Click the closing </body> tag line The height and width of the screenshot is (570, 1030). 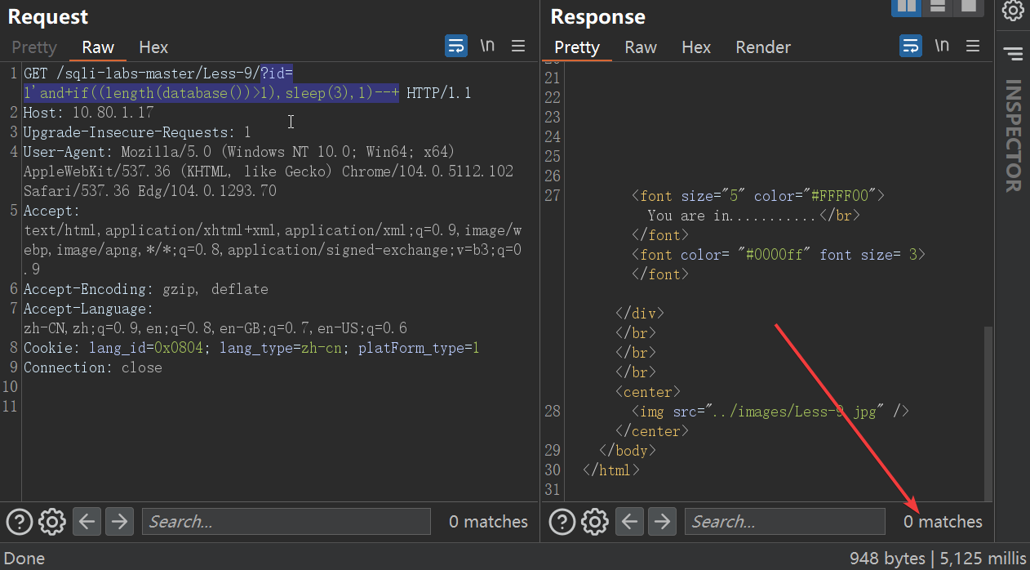point(628,451)
